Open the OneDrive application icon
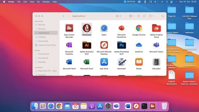 pyautogui.click(x=139, y=45)
